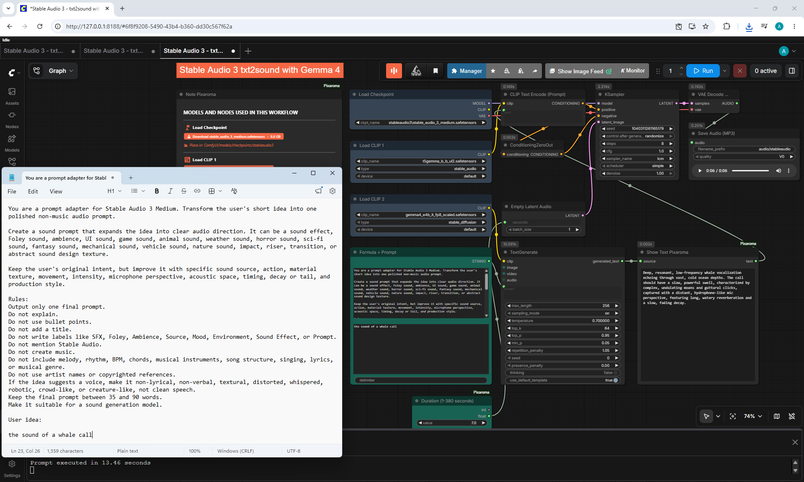Open table dropdown in Notepad
This screenshot has height=482, width=804.
click(215, 191)
